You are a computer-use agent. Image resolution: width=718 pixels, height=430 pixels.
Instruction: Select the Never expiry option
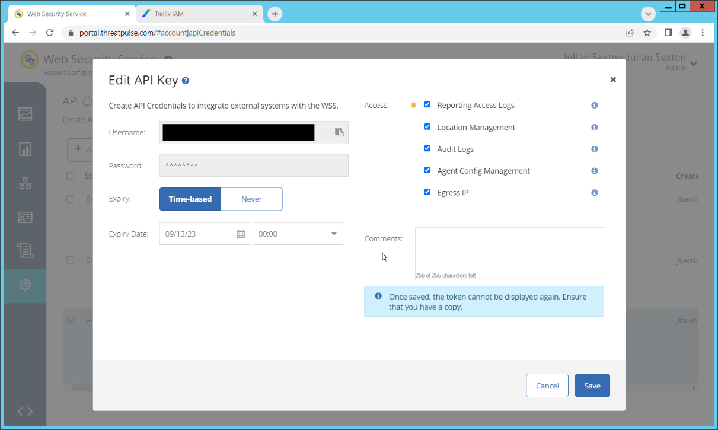(251, 199)
